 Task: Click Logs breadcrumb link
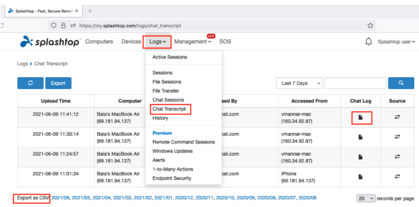point(23,64)
